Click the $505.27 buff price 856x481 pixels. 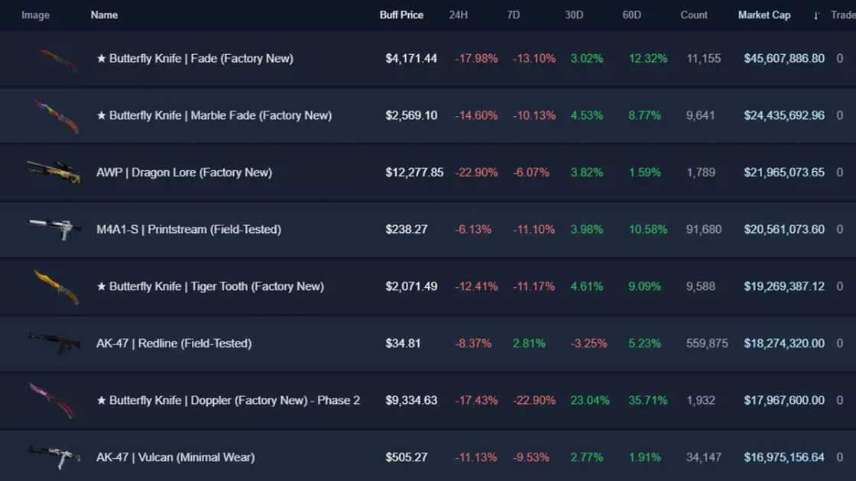coord(406,457)
